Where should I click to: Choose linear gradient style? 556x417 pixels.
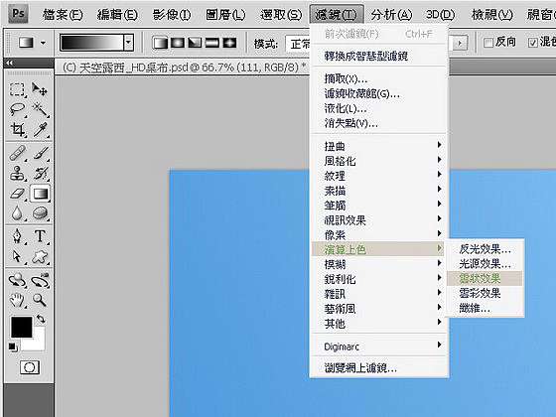(x=160, y=43)
